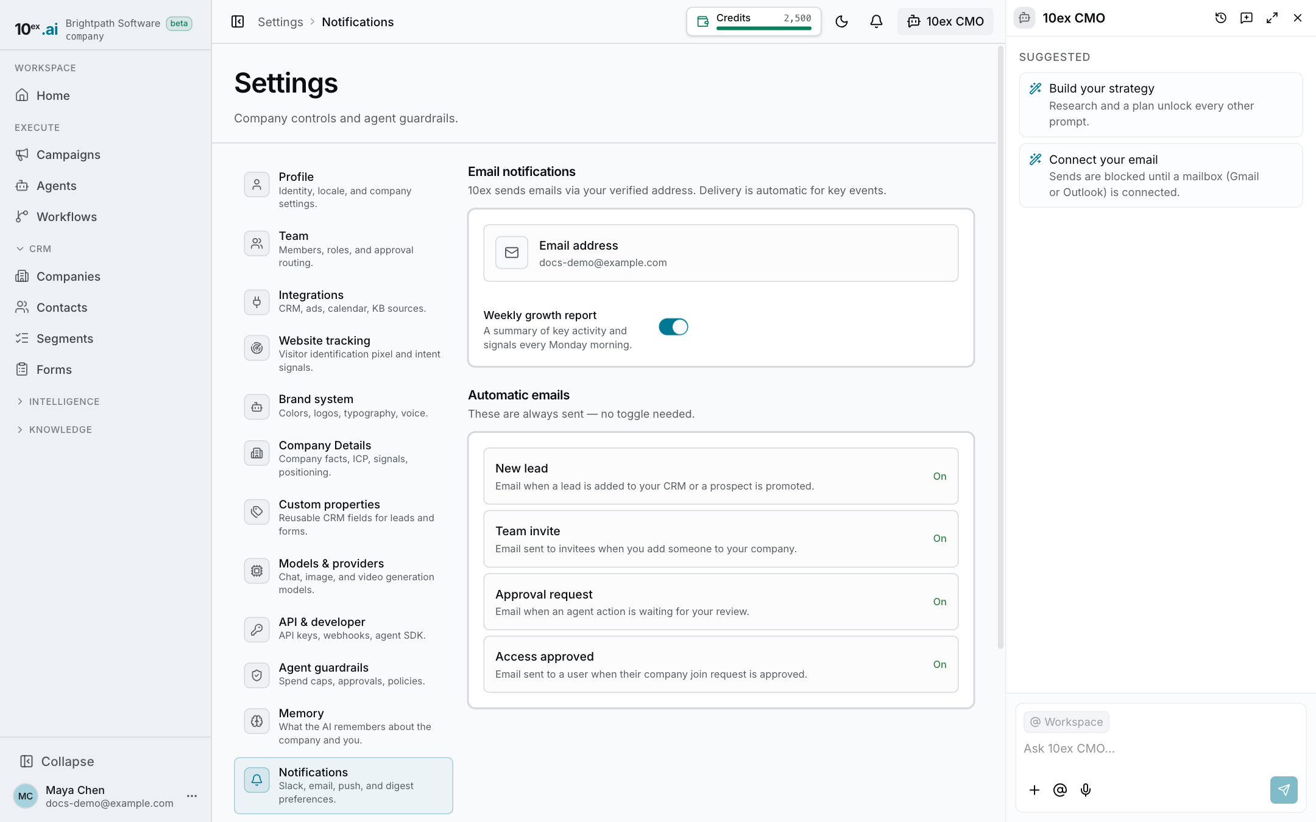
Task: Go to Home in sidebar
Action: 105,96
